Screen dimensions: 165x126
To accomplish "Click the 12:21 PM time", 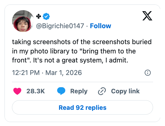I will 26,73.
